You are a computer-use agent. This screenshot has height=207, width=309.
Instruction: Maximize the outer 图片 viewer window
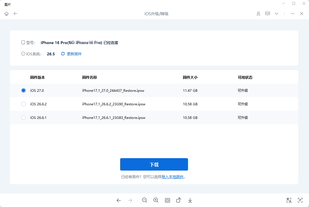(x=294, y=3)
